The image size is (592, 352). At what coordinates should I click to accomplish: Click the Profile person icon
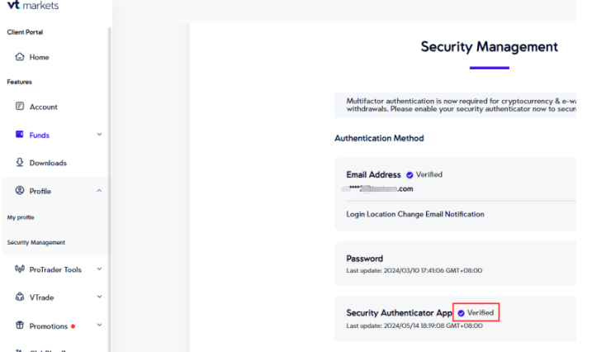(20, 191)
